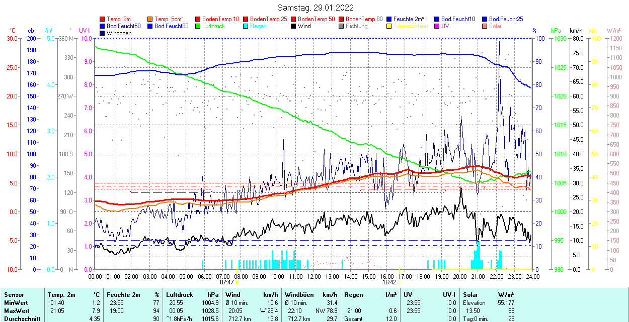This screenshot has height=322, width=629.
Task: Click the sunrise marker at 07:47
Action: (x=237, y=282)
